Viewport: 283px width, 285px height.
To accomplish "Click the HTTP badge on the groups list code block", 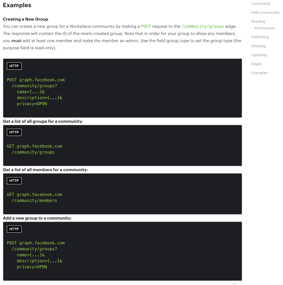I will tap(14, 132).
